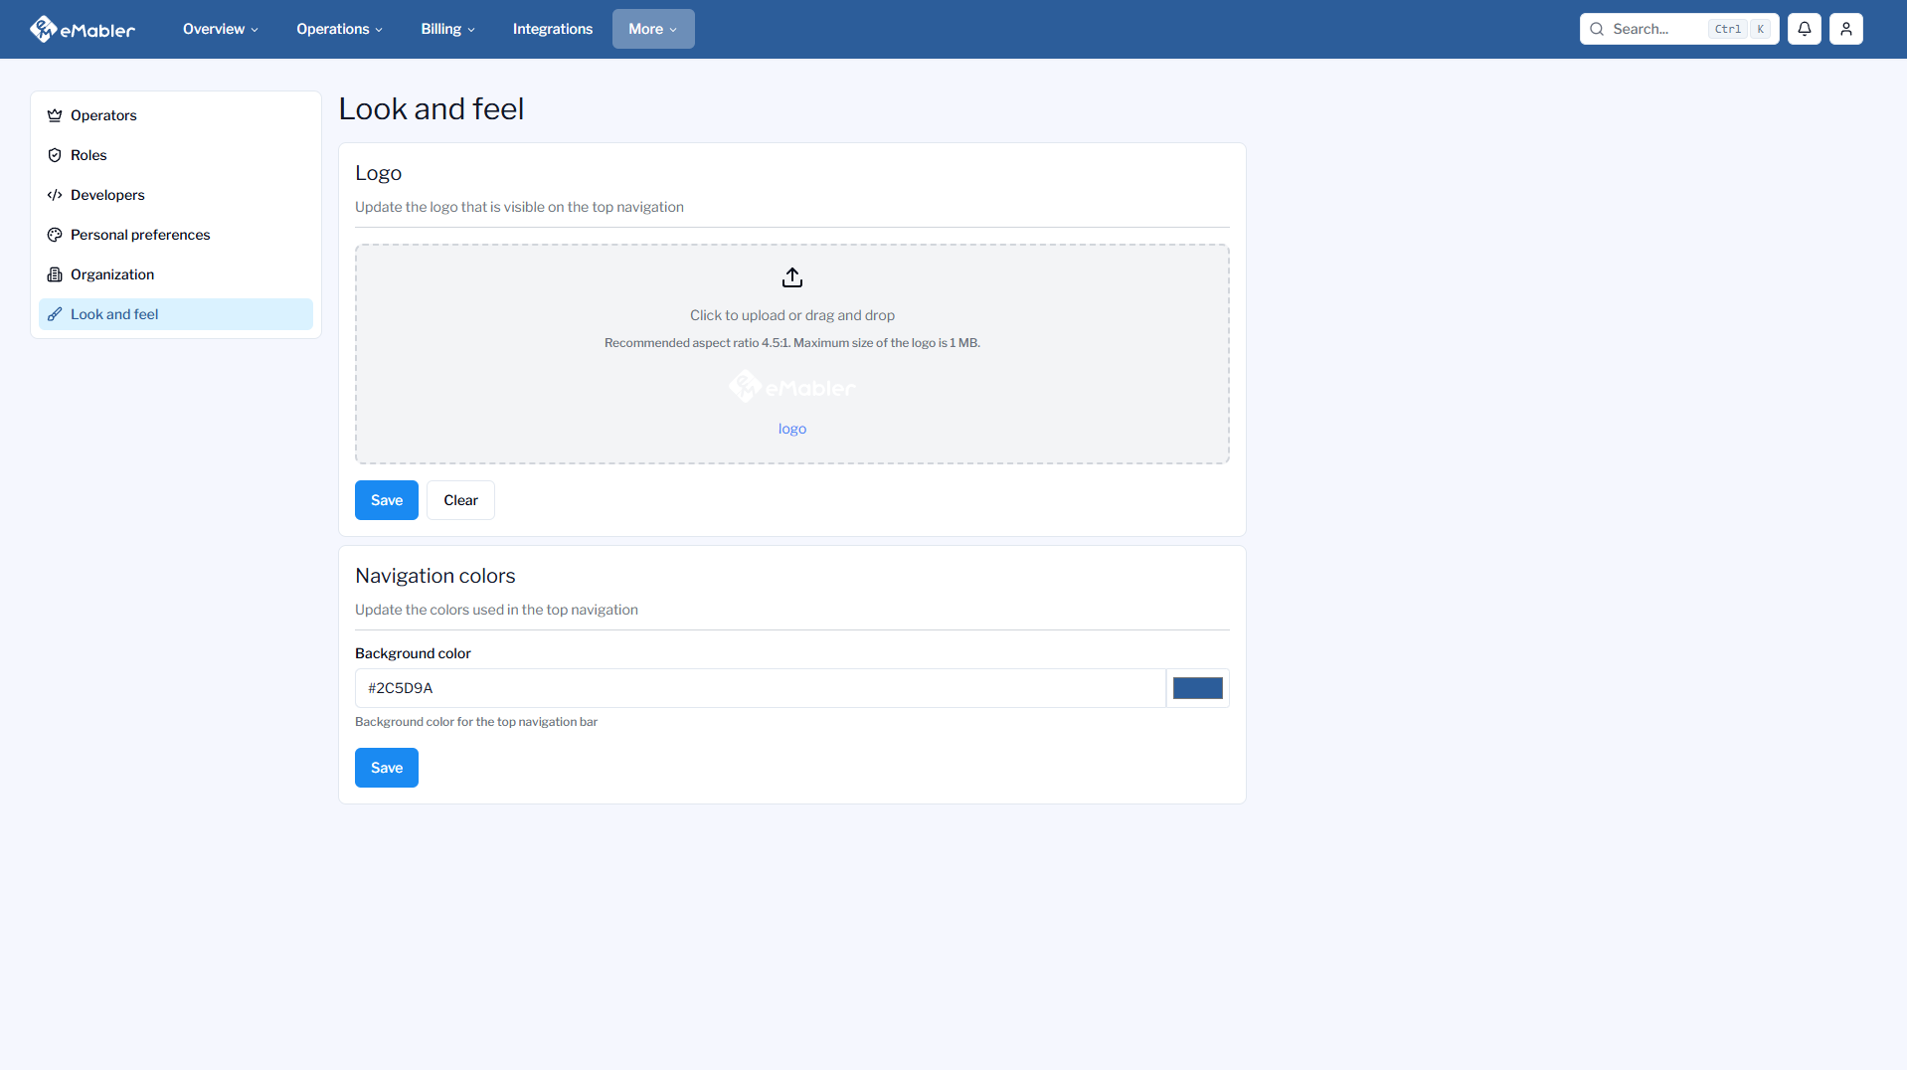The width and height of the screenshot is (1907, 1070).
Task: Click the shield icon beside Roles
Action: [x=55, y=155]
